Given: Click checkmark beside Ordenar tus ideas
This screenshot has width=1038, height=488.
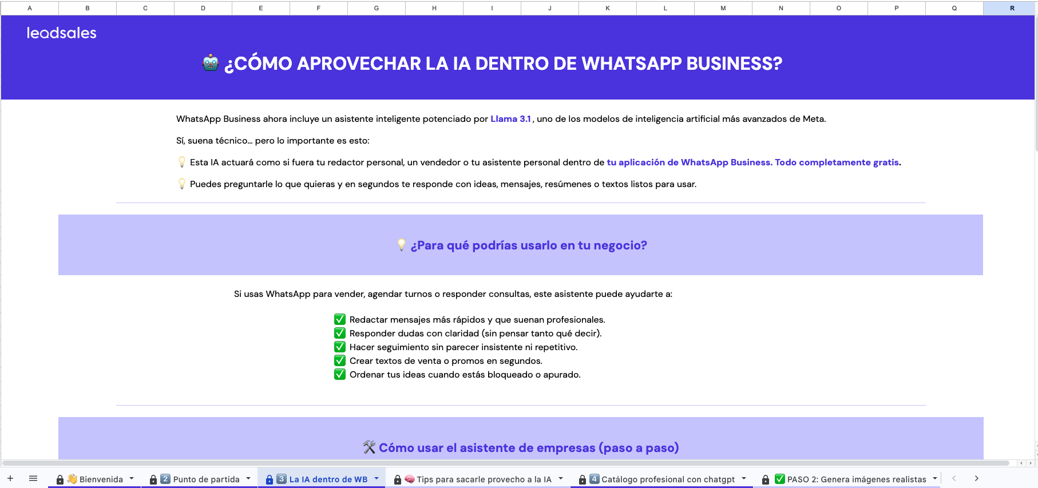Looking at the screenshot, I should click(340, 374).
